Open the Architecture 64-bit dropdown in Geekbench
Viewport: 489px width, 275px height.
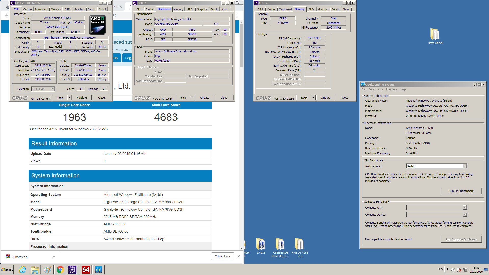coord(465,166)
